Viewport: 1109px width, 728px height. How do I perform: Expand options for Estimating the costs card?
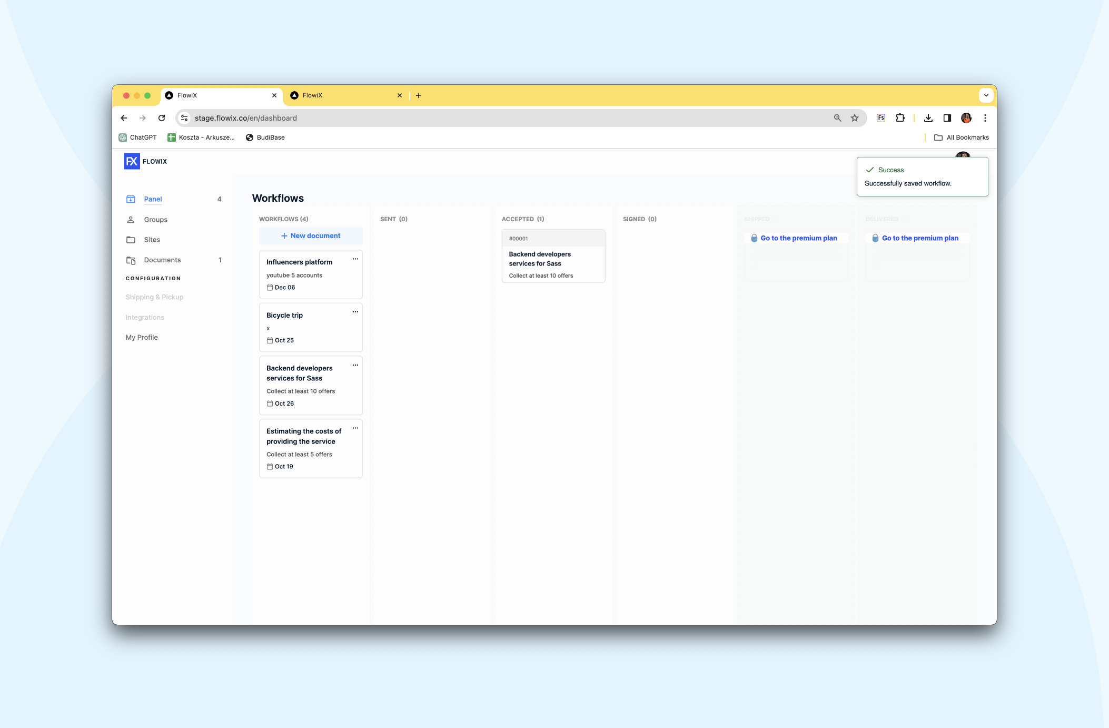pos(355,428)
